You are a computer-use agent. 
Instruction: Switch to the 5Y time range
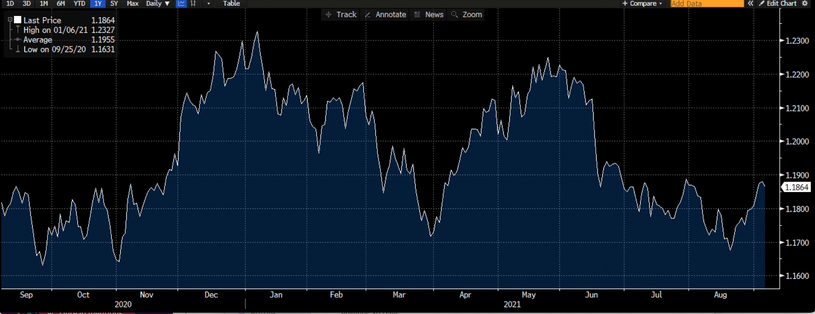[x=113, y=3]
